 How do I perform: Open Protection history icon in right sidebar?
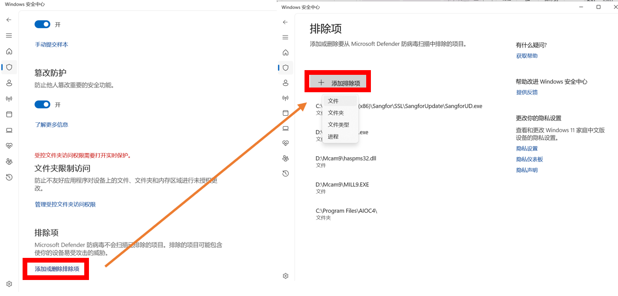click(x=285, y=174)
